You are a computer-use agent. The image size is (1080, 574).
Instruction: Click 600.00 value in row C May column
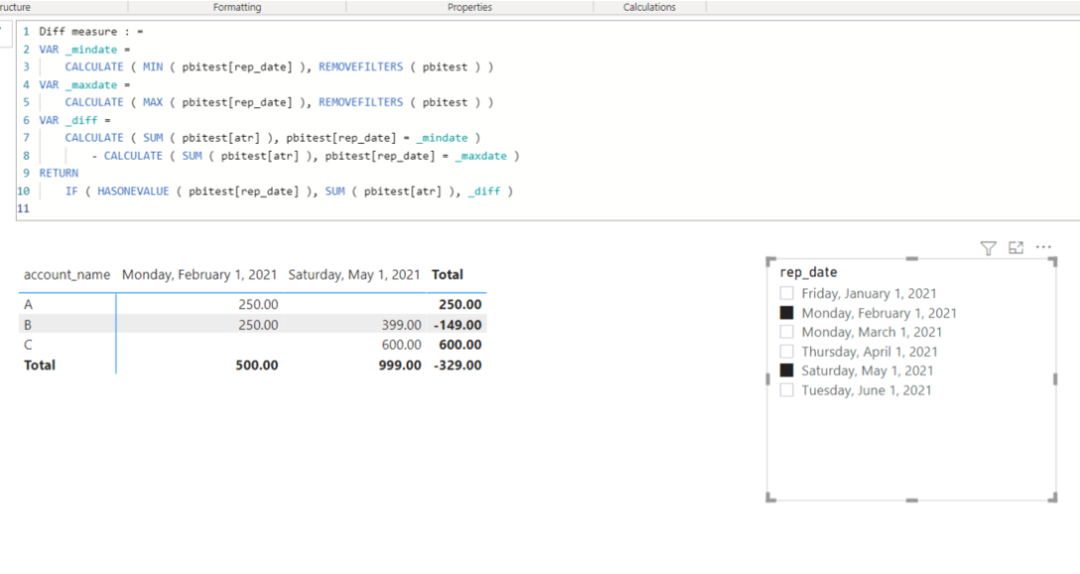[x=402, y=345]
